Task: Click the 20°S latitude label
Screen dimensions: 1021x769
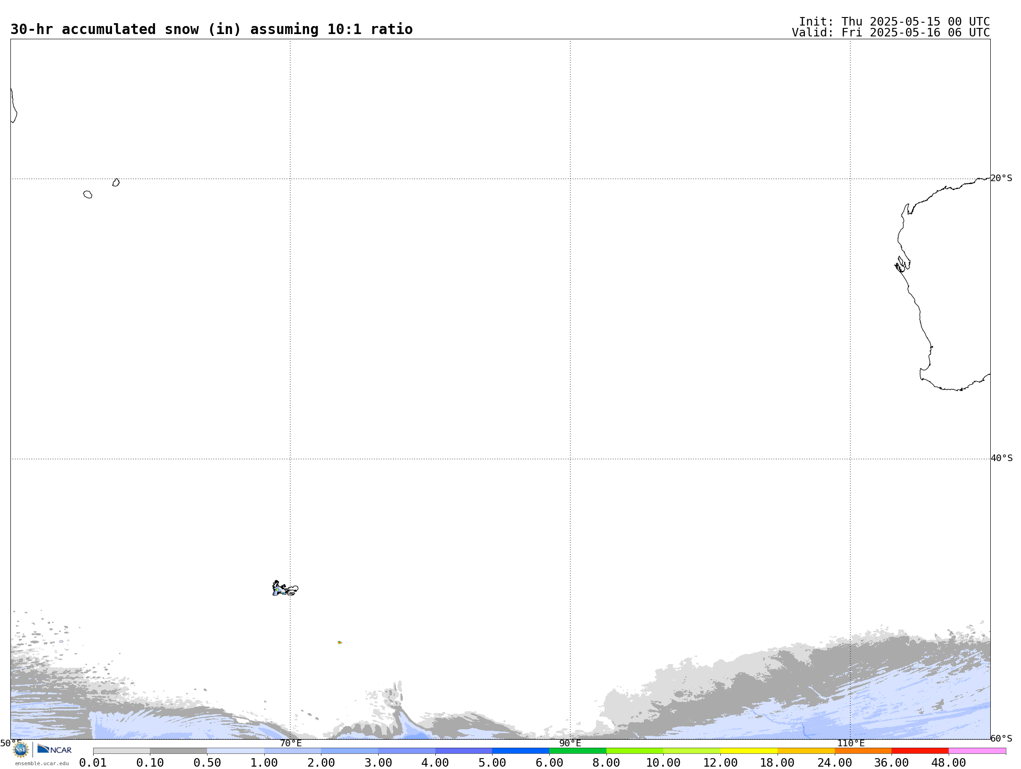Action: tap(1001, 178)
